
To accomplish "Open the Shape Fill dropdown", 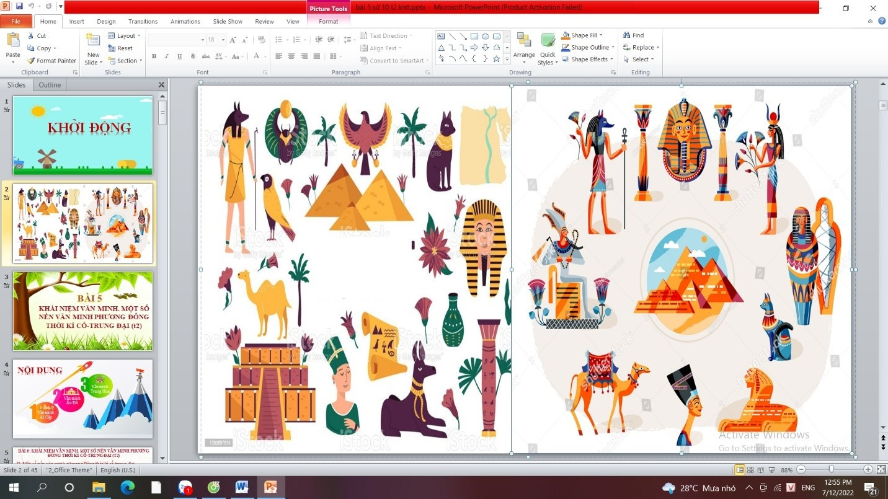I will (x=582, y=35).
